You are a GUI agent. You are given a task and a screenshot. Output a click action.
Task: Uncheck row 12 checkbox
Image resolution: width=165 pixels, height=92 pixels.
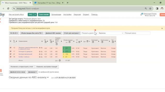coord(11,48)
